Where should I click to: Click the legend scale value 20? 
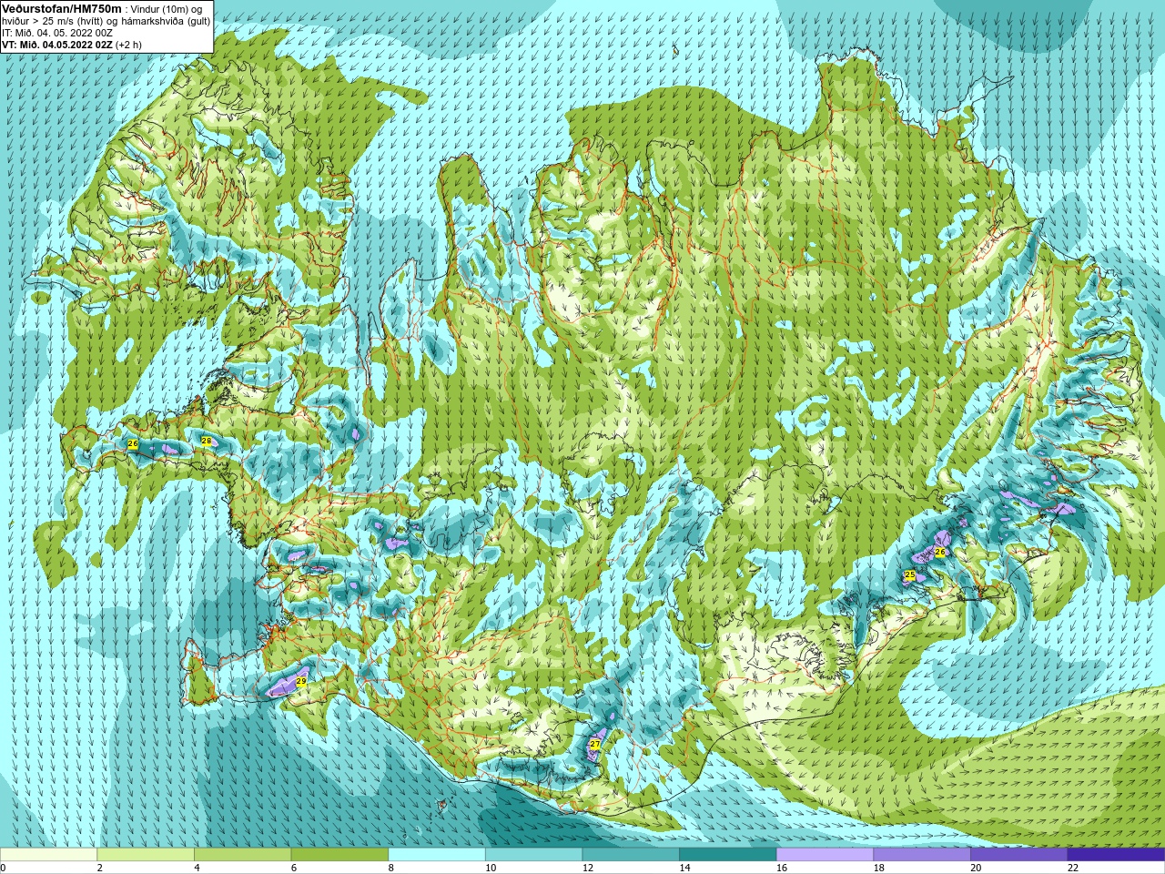977,868
